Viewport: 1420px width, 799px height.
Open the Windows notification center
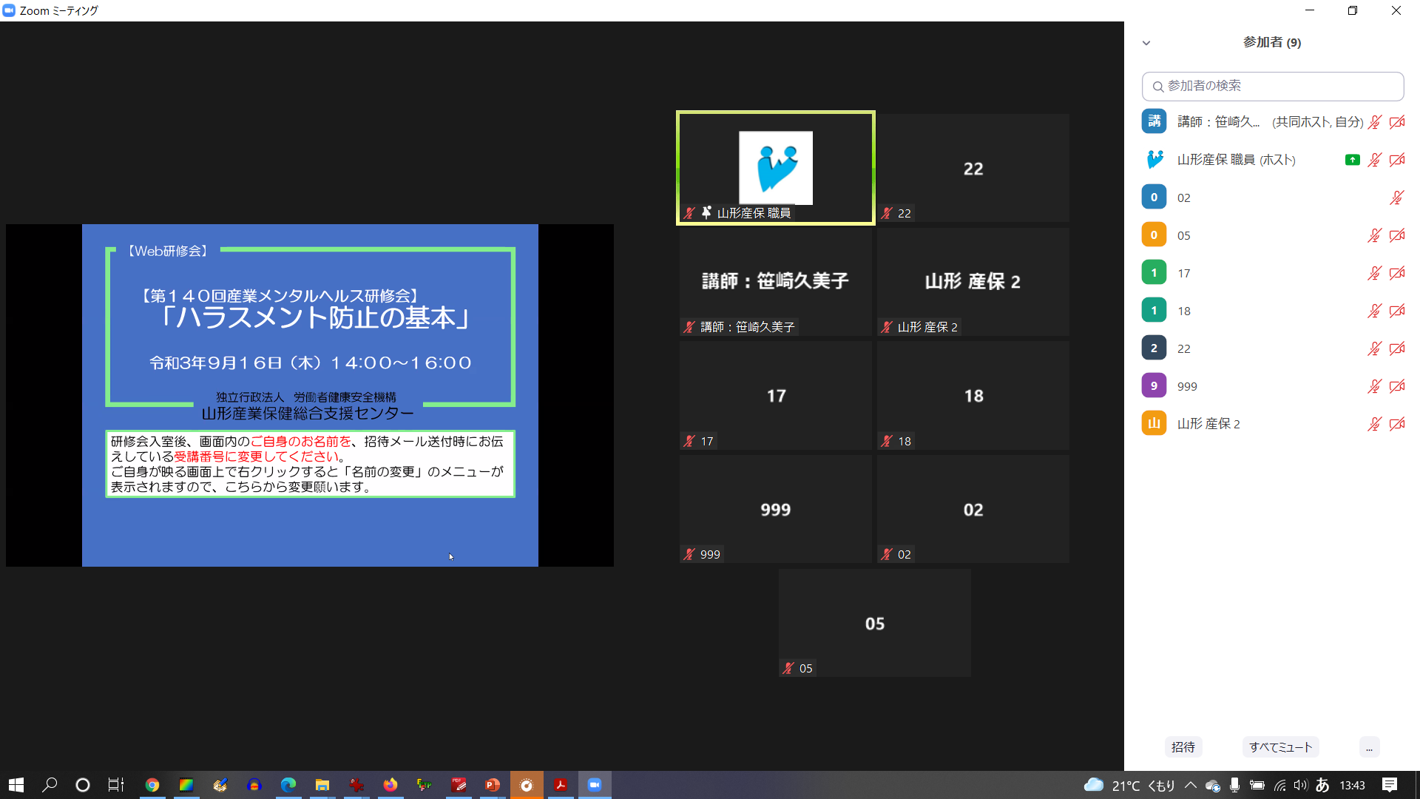1390,785
